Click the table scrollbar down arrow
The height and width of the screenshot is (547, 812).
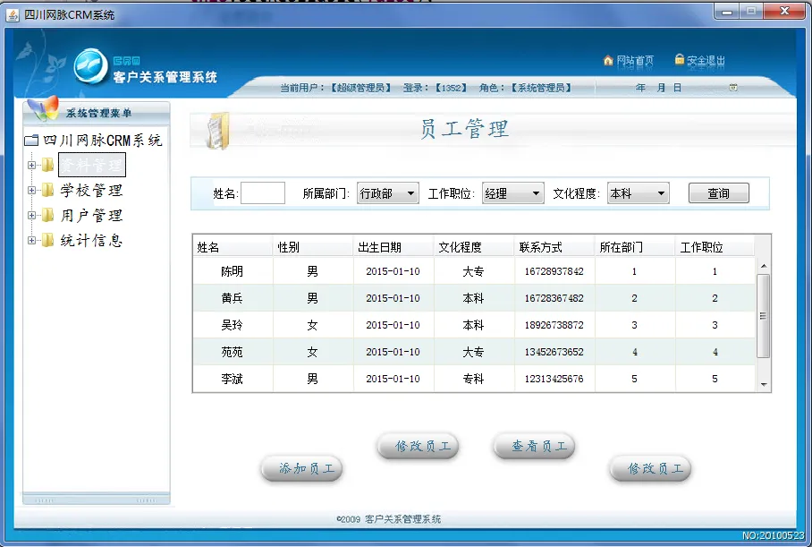[x=764, y=384]
